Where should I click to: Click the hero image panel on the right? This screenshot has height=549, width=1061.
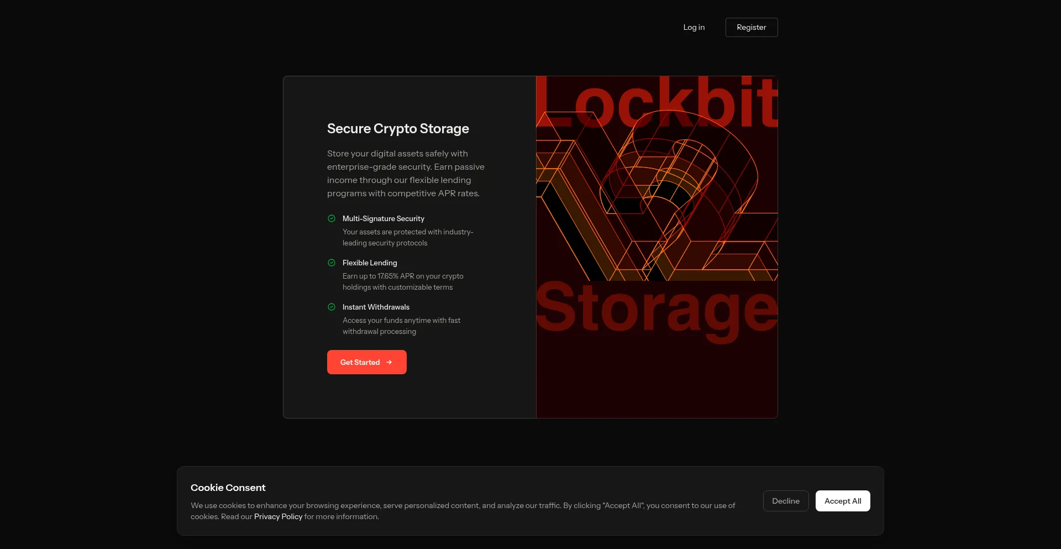[x=656, y=247]
